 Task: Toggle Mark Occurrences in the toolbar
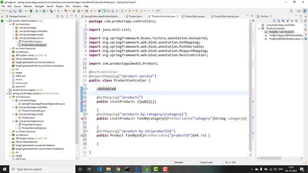coord(104,11)
